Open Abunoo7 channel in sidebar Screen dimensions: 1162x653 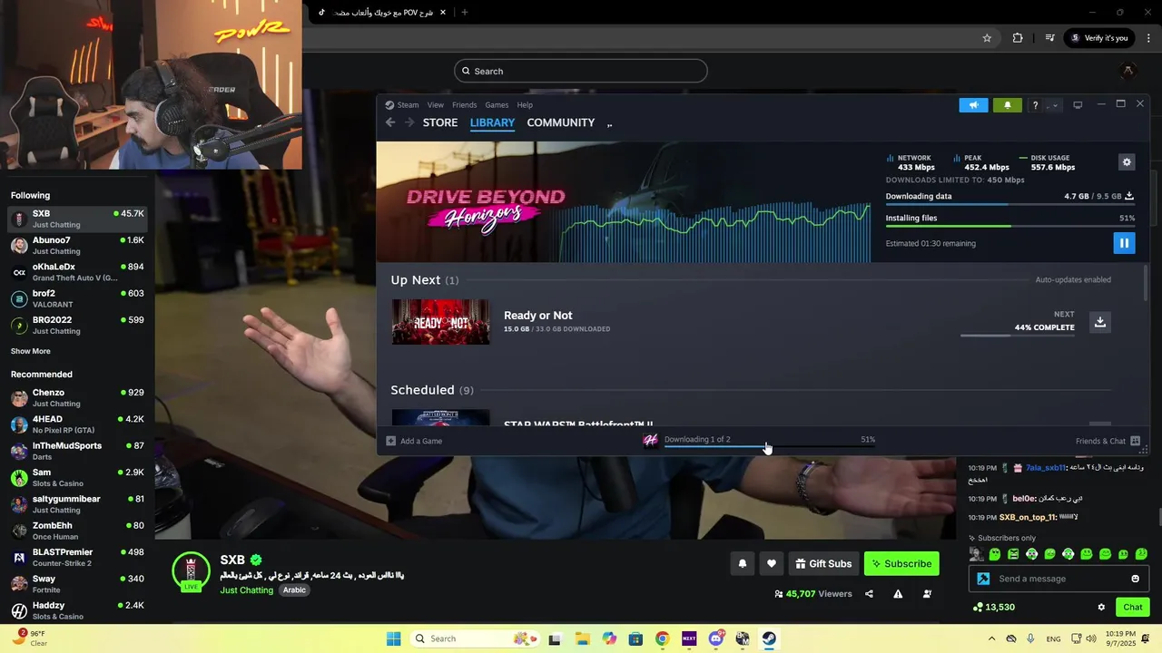click(x=77, y=246)
